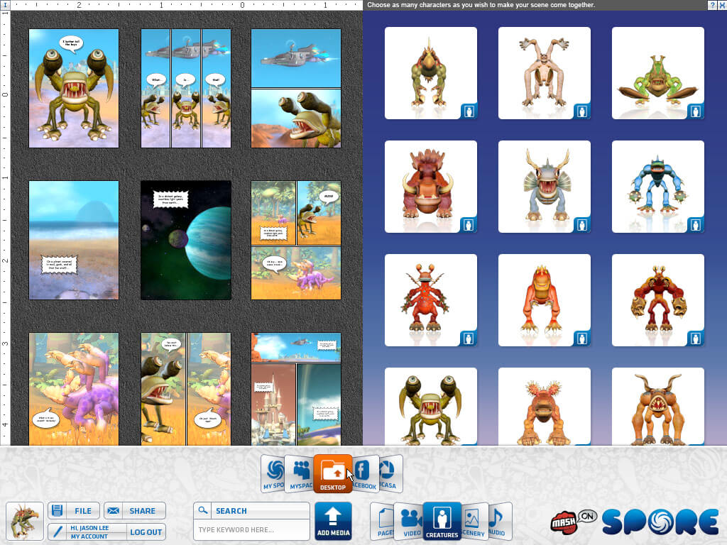Open the purple creature full-page scene

tap(74, 389)
